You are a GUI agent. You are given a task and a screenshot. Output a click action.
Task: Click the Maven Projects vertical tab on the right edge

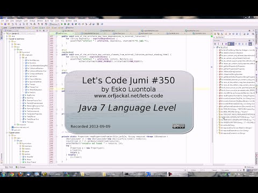click(x=256, y=38)
